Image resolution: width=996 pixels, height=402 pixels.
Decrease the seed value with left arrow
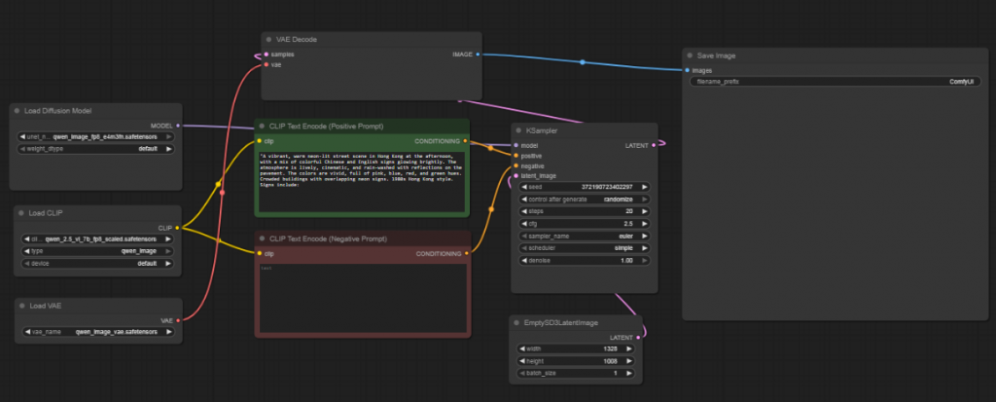pyautogui.click(x=523, y=187)
